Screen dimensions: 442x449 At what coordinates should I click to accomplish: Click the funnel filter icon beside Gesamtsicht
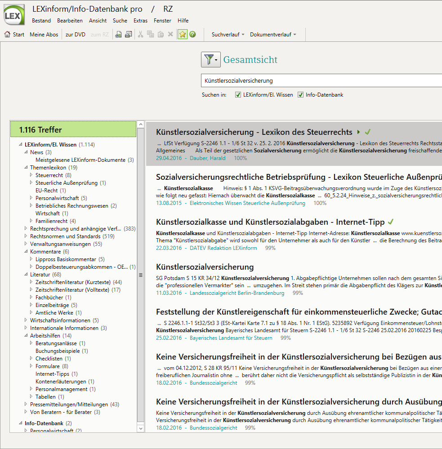210,59
